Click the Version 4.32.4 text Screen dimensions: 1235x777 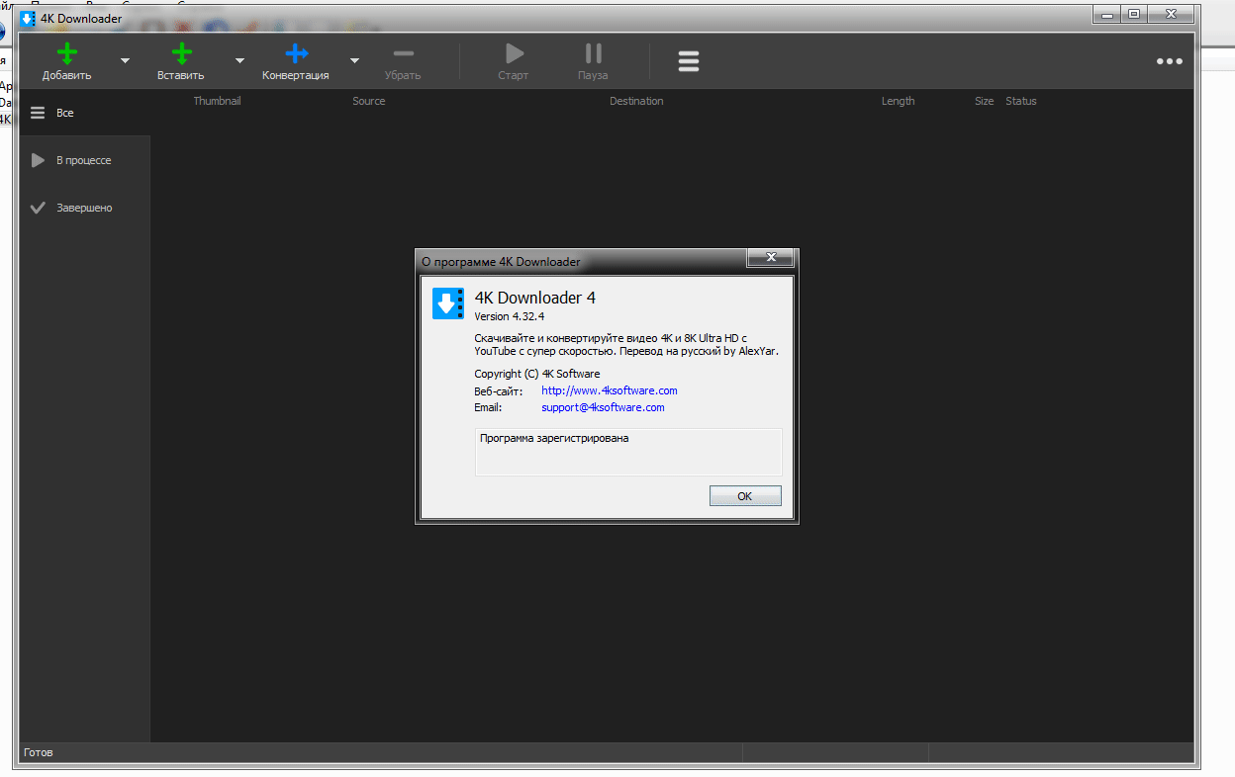click(x=510, y=316)
